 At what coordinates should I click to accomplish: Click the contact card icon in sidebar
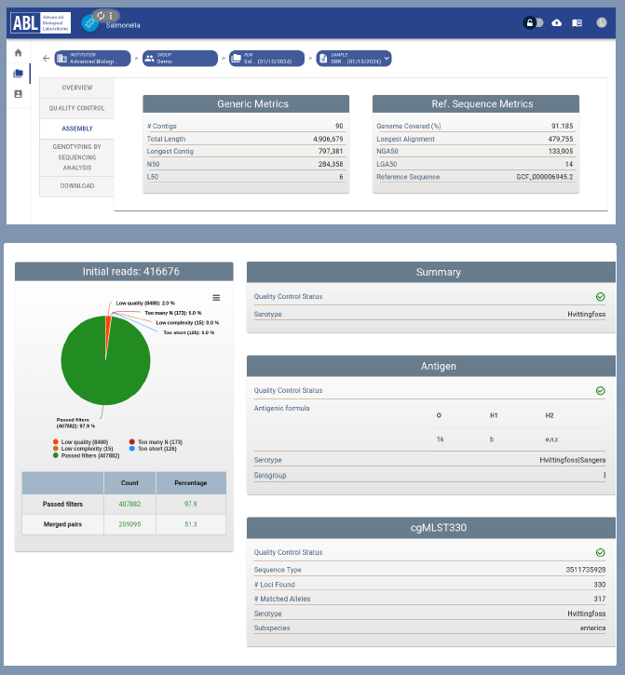coord(18,94)
